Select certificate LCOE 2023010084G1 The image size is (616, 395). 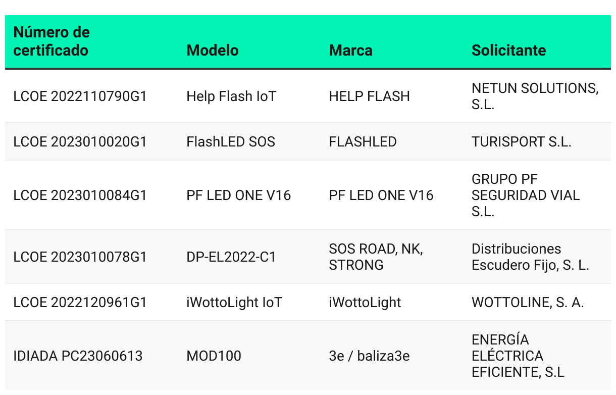point(80,195)
